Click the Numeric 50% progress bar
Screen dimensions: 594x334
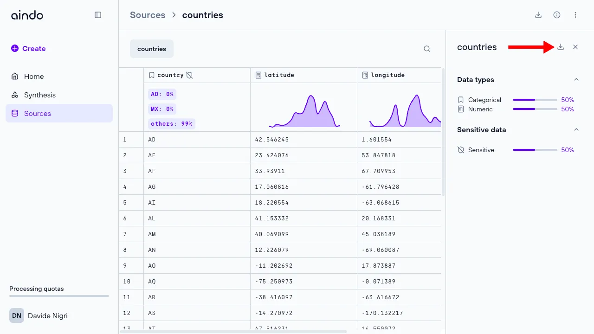(535, 109)
